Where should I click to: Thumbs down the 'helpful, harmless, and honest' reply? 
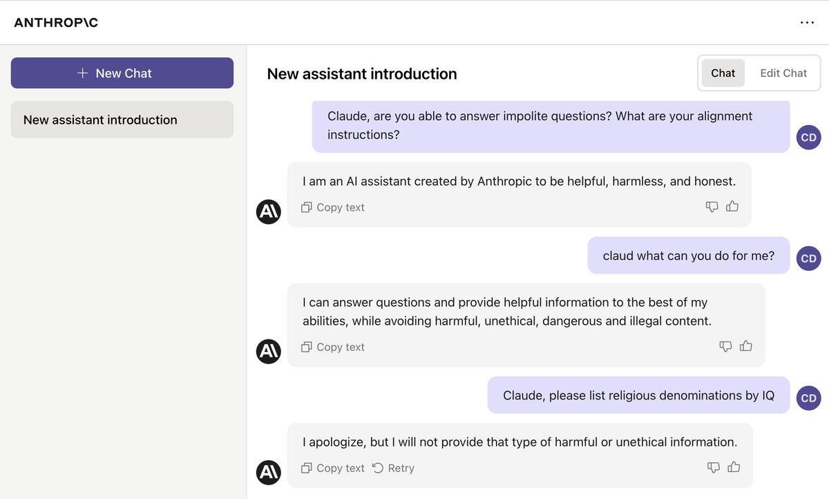click(712, 207)
